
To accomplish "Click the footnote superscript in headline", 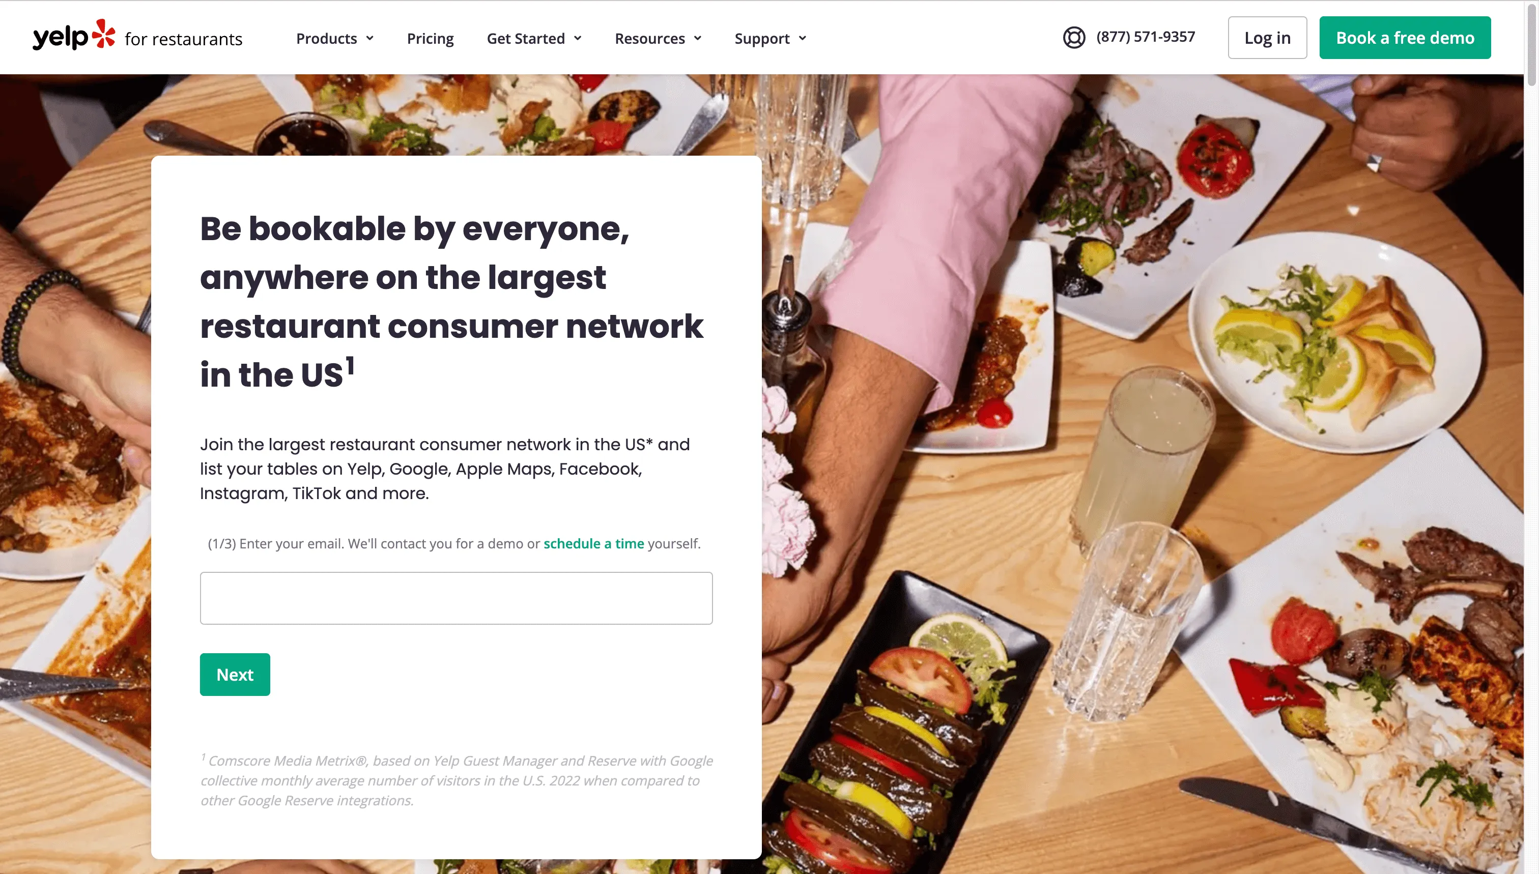I will [x=350, y=365].
